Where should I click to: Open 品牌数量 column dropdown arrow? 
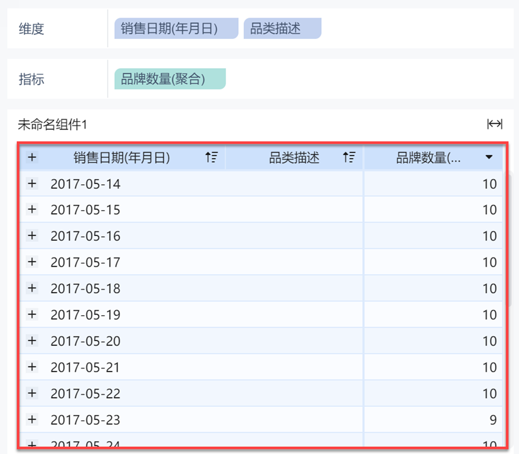point(489,157)
